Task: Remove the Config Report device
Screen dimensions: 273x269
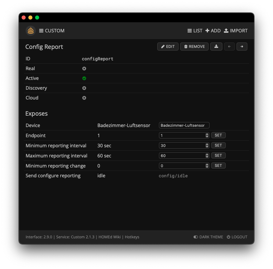Action: point(194,47)
